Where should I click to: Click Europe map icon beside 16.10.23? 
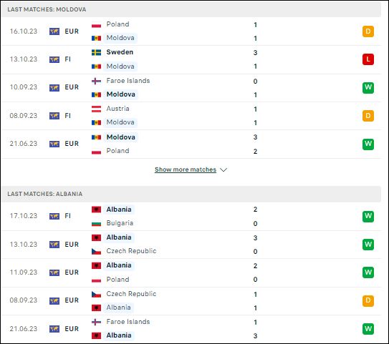pyautogui.click(x=54, y=31)
